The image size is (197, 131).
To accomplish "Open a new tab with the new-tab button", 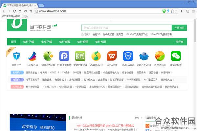I will [41, 6].
